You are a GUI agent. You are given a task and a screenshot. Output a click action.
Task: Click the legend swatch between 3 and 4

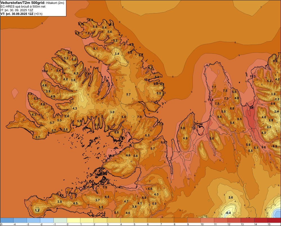pyautogui.click(x=114, y=220)
